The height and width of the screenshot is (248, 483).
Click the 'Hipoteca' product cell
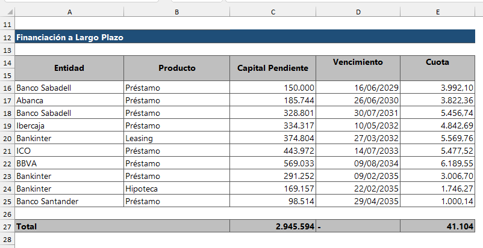tap(176, 189)
